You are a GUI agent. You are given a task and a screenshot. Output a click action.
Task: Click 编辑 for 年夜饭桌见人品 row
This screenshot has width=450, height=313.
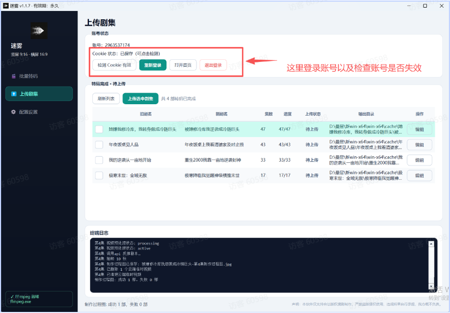(420, 145)
